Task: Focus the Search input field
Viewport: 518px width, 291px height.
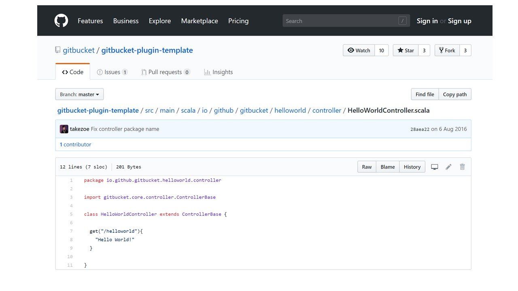Action: [x=346, y=21]
